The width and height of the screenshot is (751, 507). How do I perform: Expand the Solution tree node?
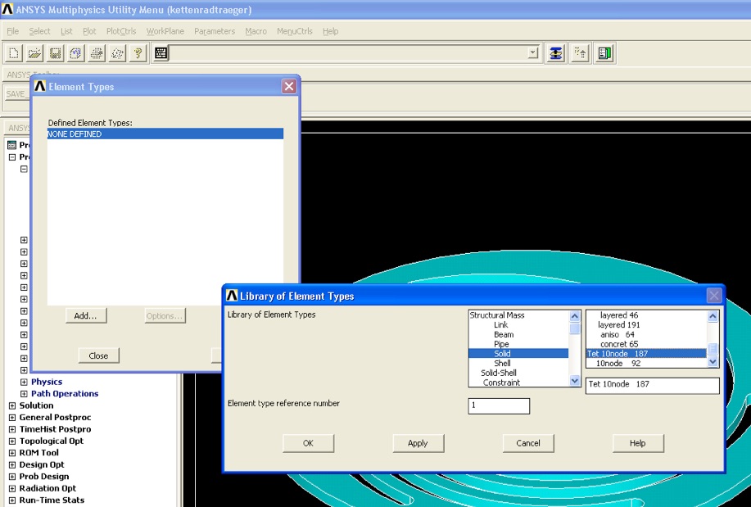point(12,405)
